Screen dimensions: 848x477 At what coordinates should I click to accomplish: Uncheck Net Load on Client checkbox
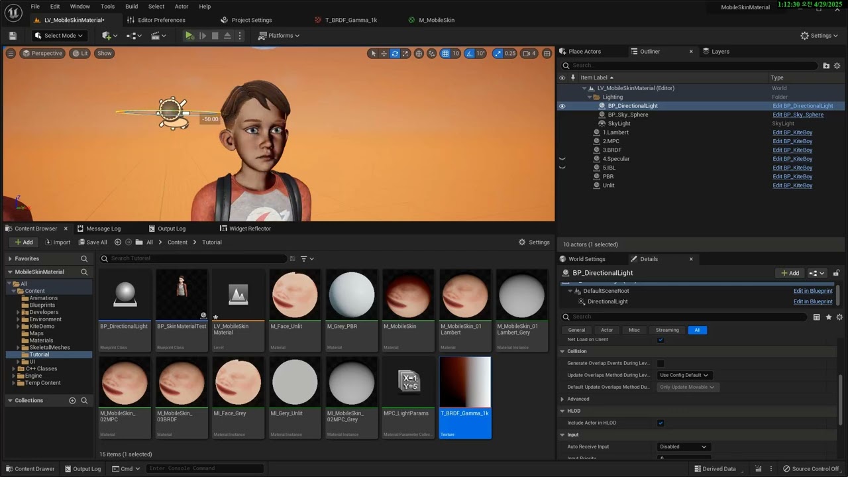click(661, 340)
